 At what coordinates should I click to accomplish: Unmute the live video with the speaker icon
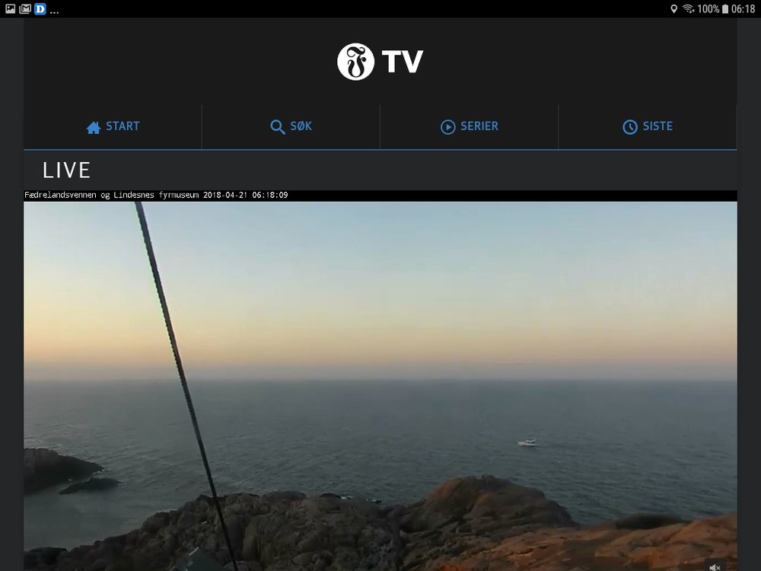pos(715,566)
